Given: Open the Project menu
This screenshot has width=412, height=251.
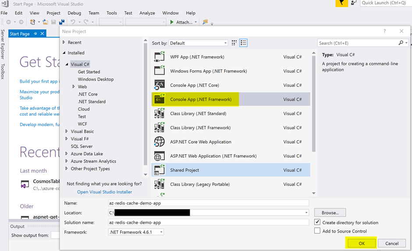Looking at the screenshot, I should 53,13.
